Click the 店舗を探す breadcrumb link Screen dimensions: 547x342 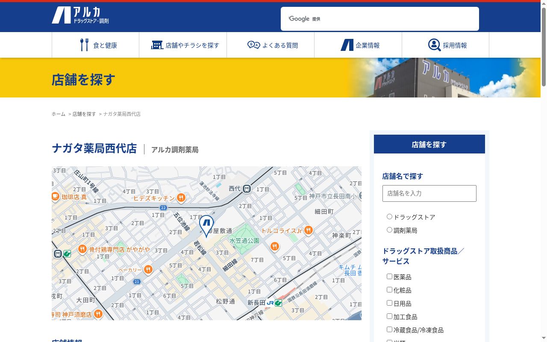[84, 114]
